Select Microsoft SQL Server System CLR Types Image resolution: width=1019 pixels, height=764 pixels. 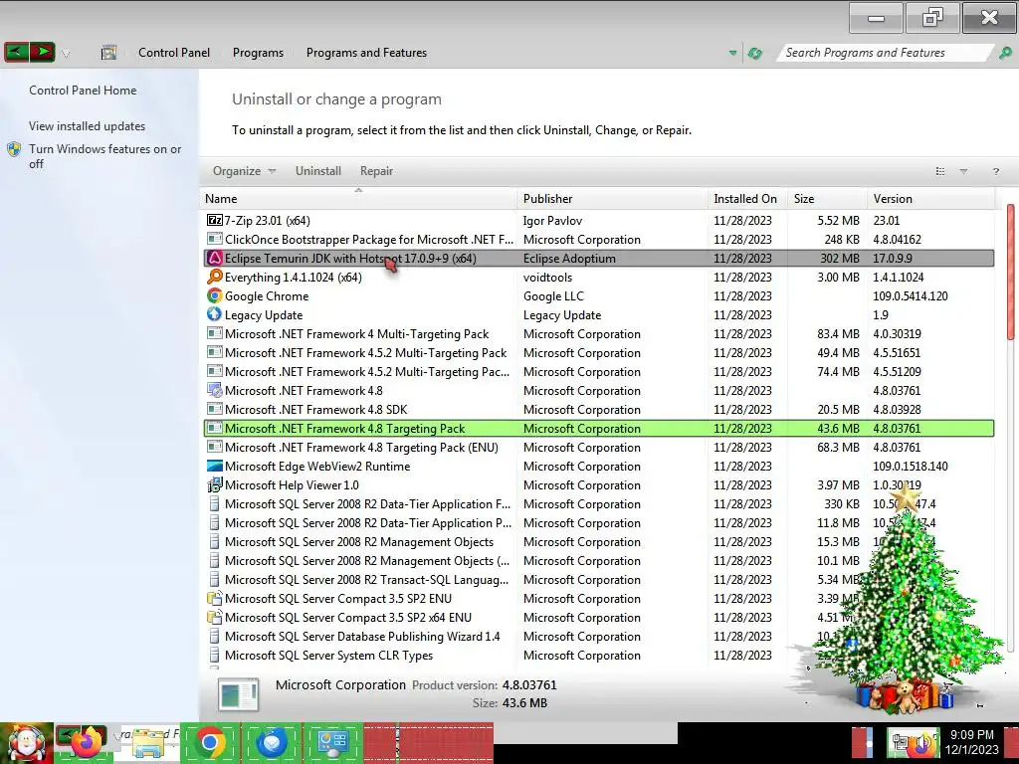(598, 655)
